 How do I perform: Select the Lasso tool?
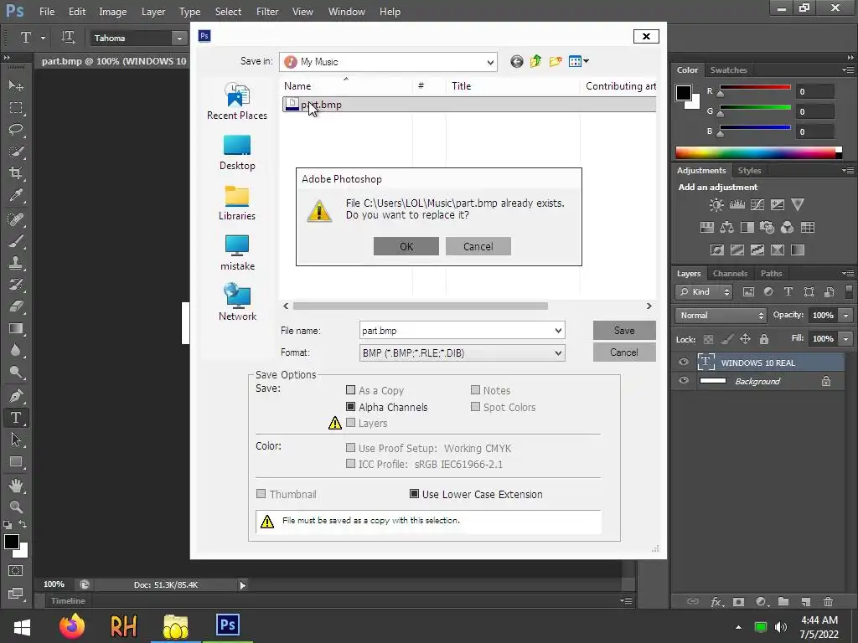pos(16,130)
